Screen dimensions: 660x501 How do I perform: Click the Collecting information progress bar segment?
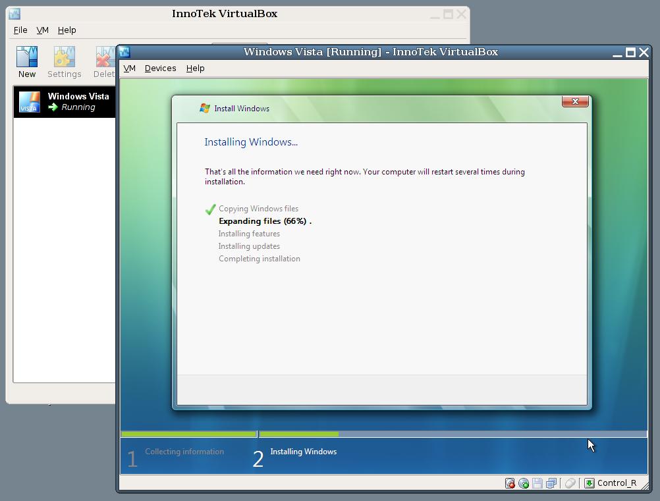[188, 434]
